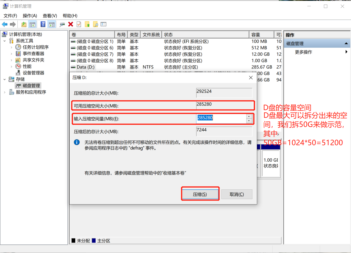Click the volume icon beside Data (D:)
Image resolution: width=351 pixels, height=253 pixels.
click(x=73, y=67)
